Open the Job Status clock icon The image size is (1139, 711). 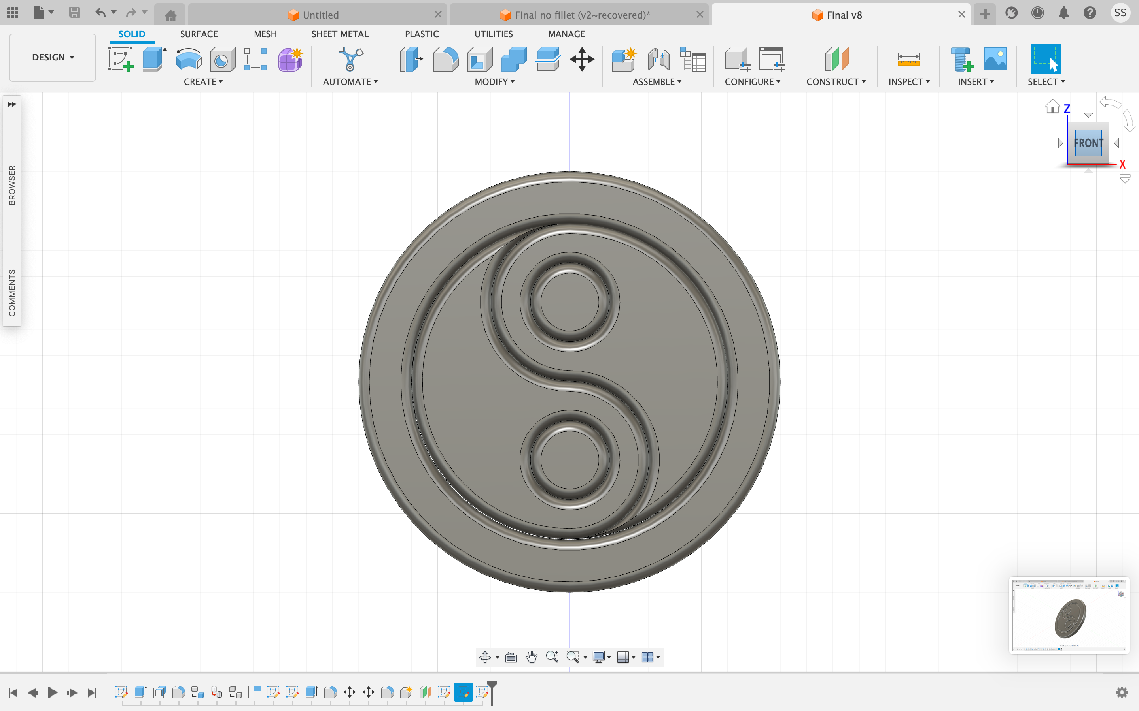click(x=1037, y=13)
